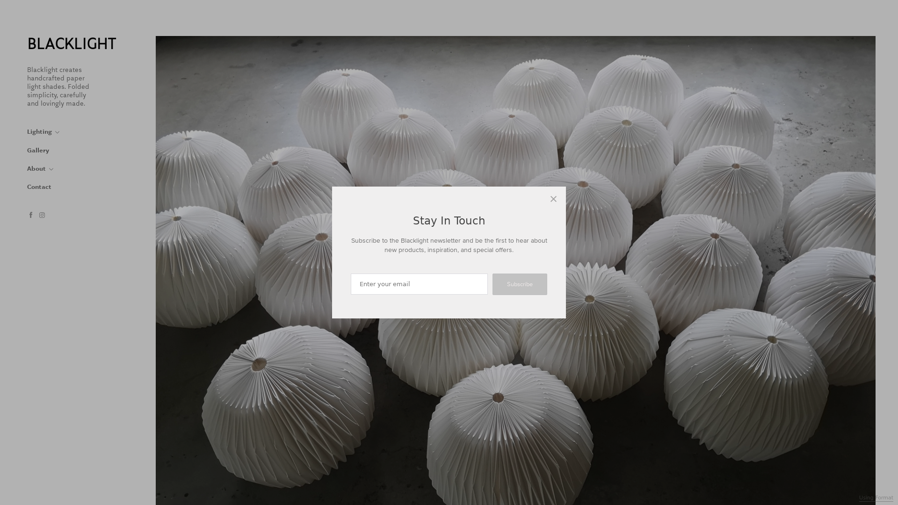Close the Stay In Touch popup
This screenshot has height=505, width=898.
click(x=553, y=199)
